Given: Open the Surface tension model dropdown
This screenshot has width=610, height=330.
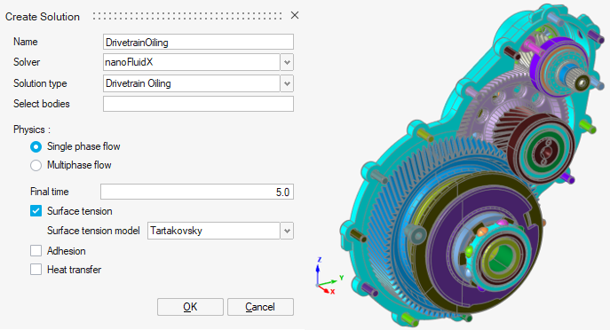Looking at the screenshot, I should (x=287, y=231).
